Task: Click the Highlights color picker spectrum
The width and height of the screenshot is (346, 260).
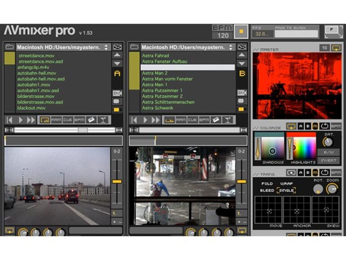Action: (x=304, y=148)
